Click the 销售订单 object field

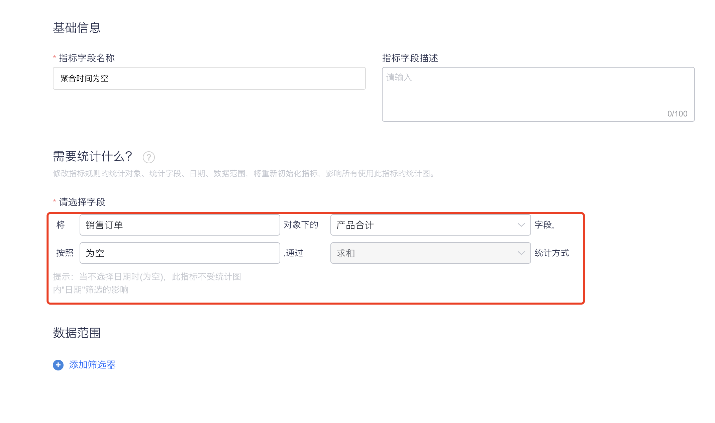pos(180,225)
